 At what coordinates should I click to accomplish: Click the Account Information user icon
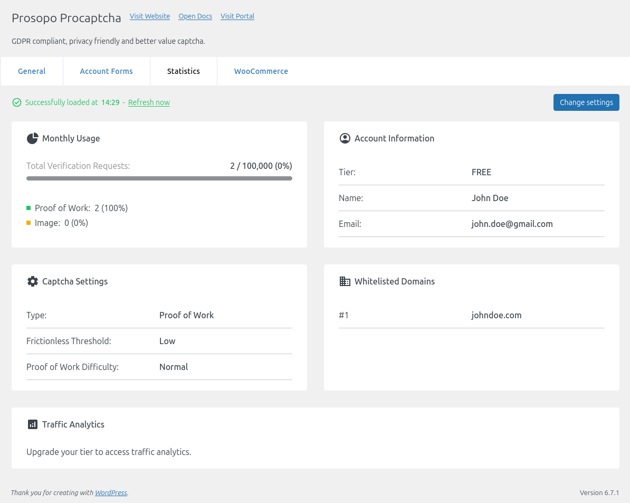(x=345, y=138)
